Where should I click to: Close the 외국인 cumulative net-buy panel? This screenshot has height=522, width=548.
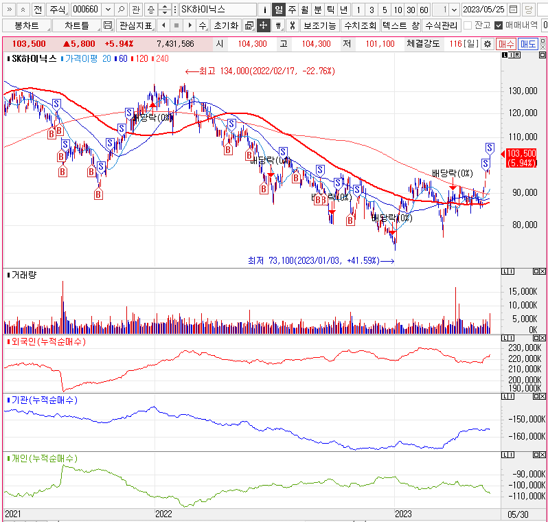(x=543, y=338)
